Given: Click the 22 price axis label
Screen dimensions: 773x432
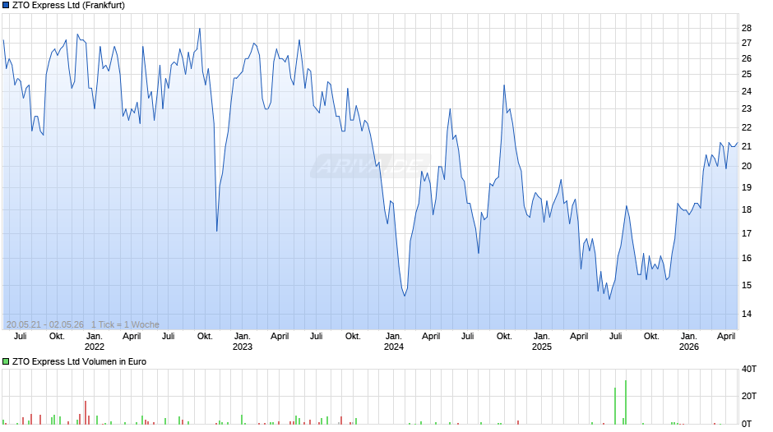Looking at the screenshot, I should point(747,127).
